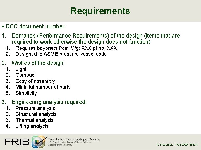Click the Requirements slide title

100,11
